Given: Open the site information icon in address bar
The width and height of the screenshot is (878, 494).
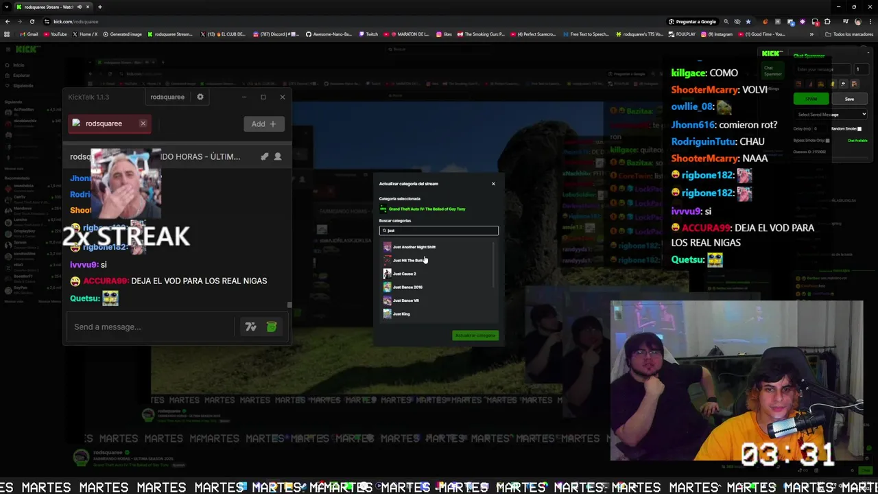Looking at the screenshot, I should [x=47, y=21].
